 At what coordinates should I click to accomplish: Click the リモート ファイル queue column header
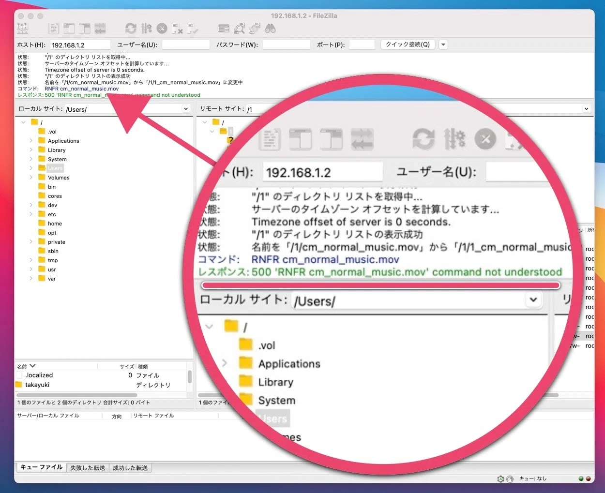(153, 416)
